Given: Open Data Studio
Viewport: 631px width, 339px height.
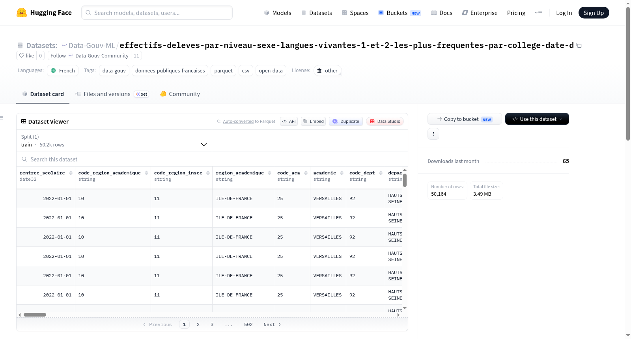Looking at the screenshot, I should 385,121.
